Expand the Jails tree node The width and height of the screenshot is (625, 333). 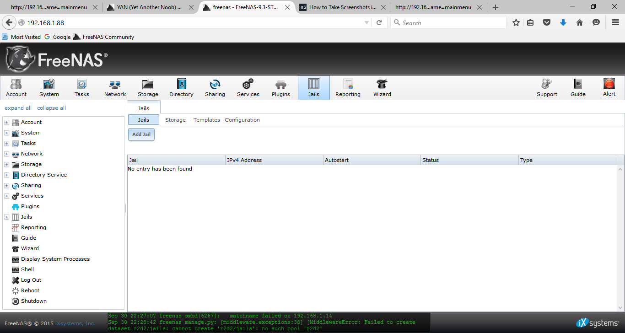coord(6,217)
